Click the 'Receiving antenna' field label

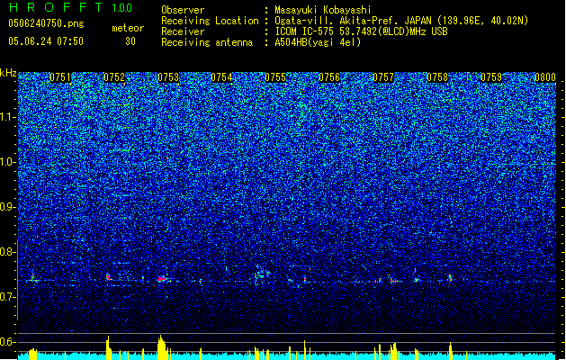pyautogui.click(x=207, y=42)
